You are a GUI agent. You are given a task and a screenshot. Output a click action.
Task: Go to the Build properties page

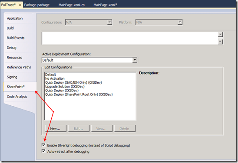10,28
